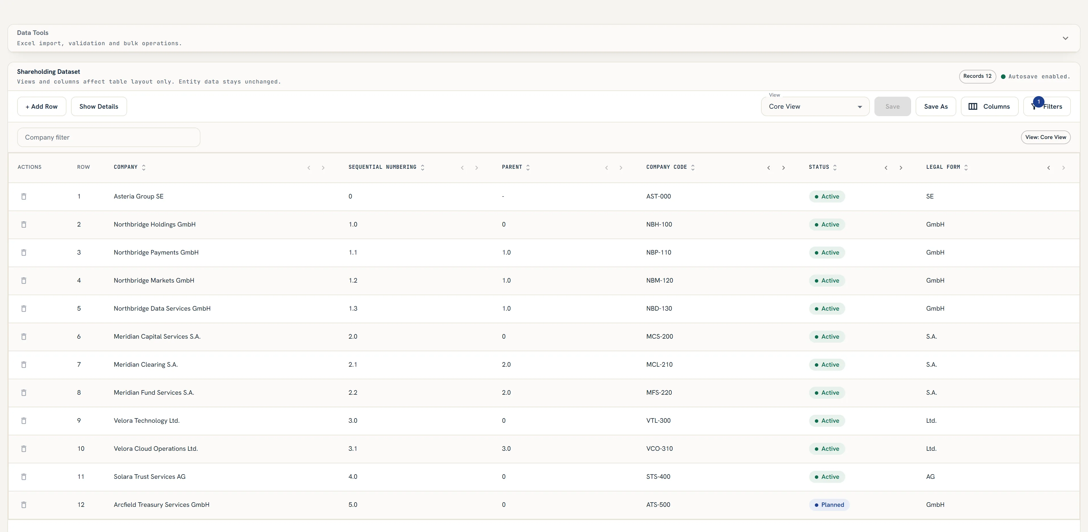
Task: Click the View: Core View chip
Action: click(1045, 137)
